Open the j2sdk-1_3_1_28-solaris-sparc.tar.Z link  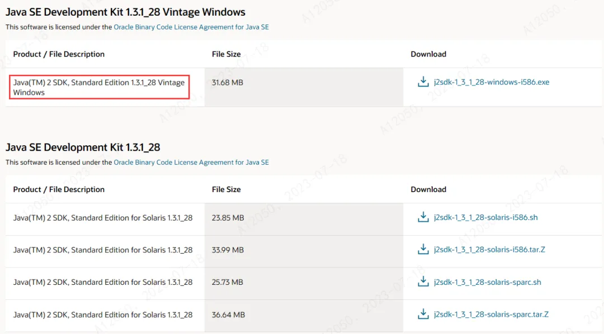click(x=490, y=314)
